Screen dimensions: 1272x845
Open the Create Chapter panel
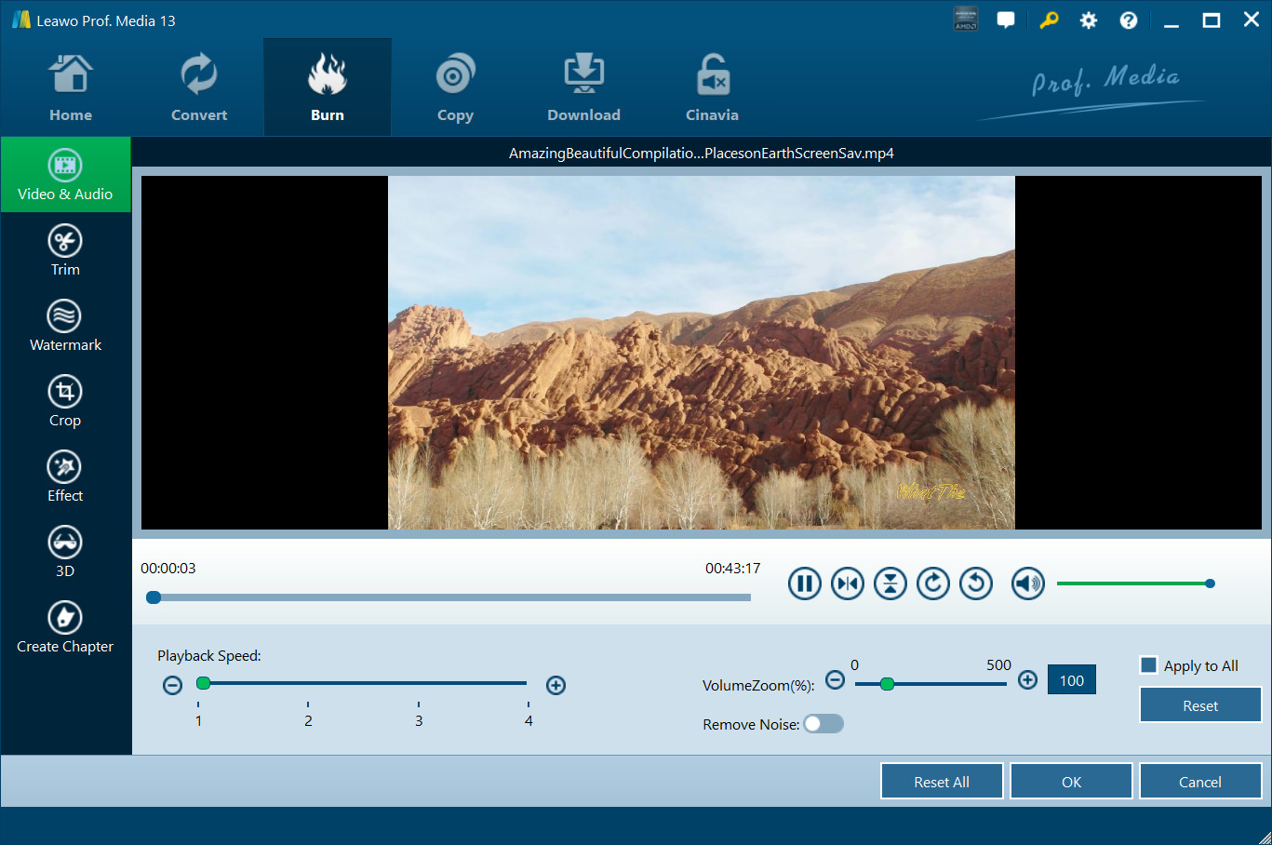pos(65,626)
